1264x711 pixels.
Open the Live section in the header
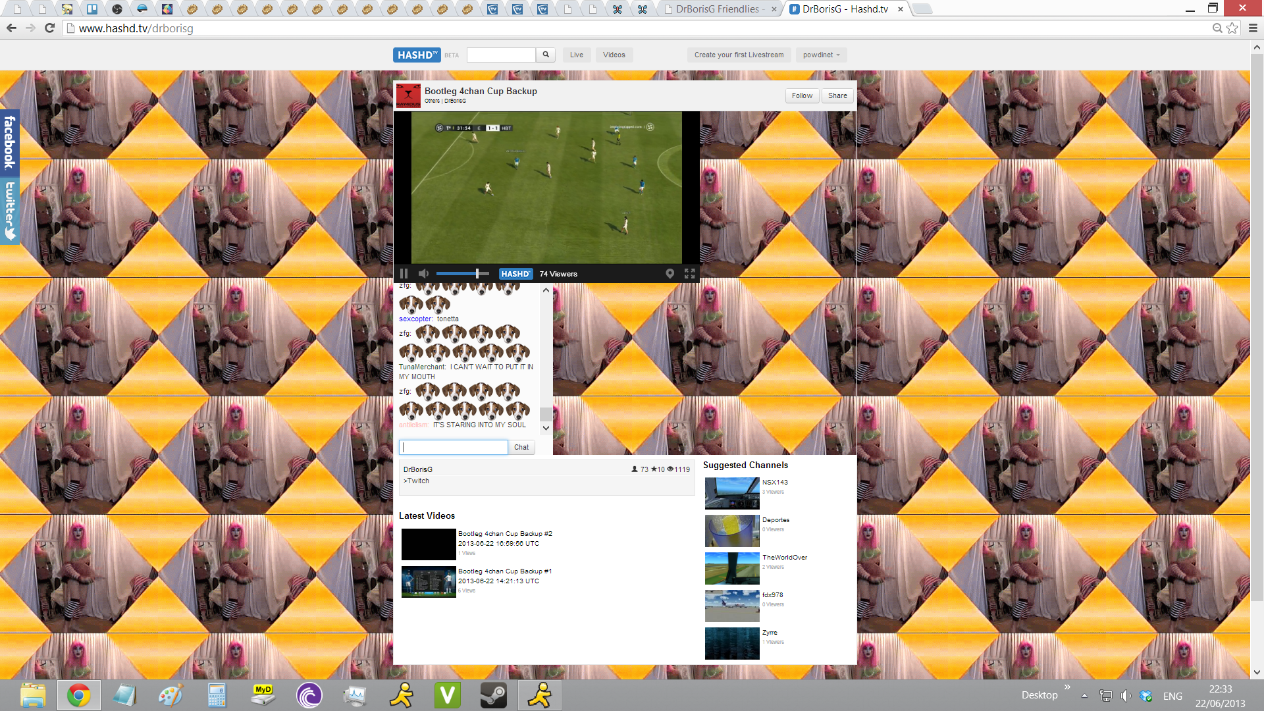tap(577, 55)
